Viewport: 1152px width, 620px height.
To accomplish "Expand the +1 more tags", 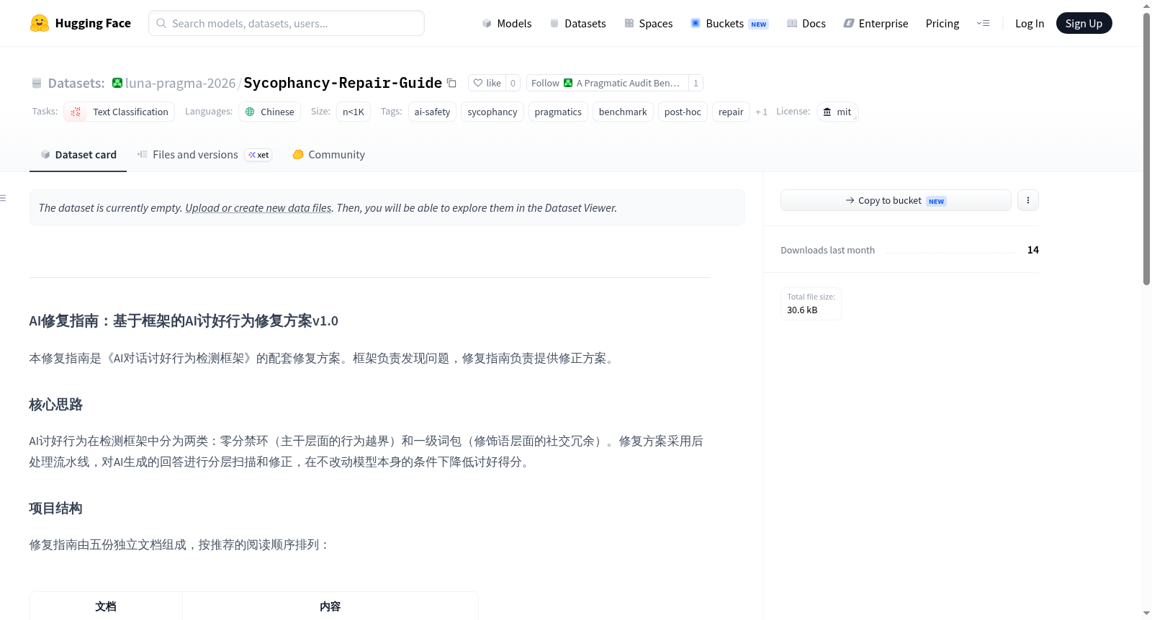I will [x=762, y=112].
